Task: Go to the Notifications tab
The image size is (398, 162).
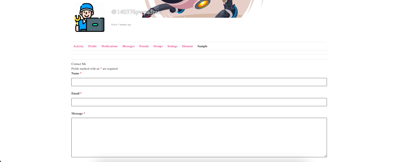Action: point(109,46)
